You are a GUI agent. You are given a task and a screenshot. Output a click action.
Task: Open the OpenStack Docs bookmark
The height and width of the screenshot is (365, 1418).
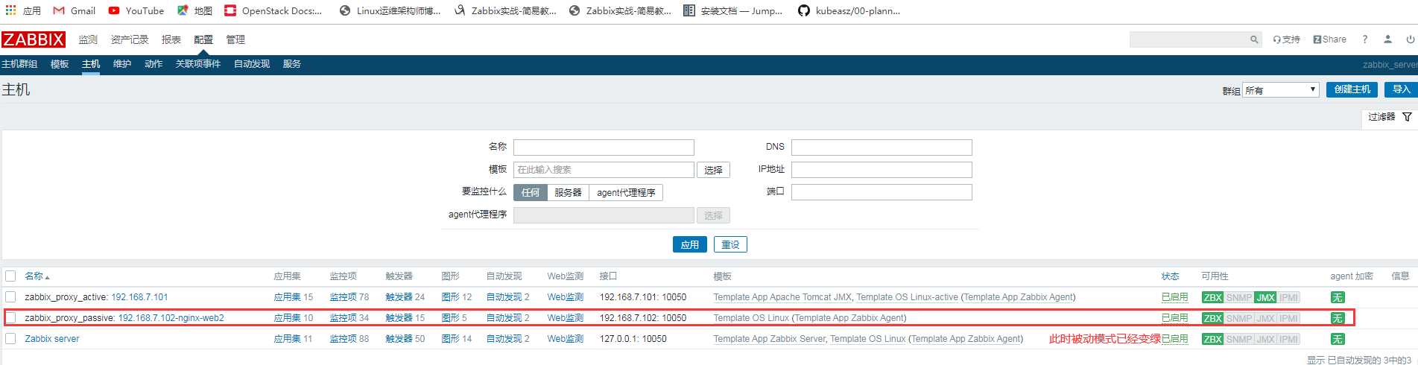point(273,10)
